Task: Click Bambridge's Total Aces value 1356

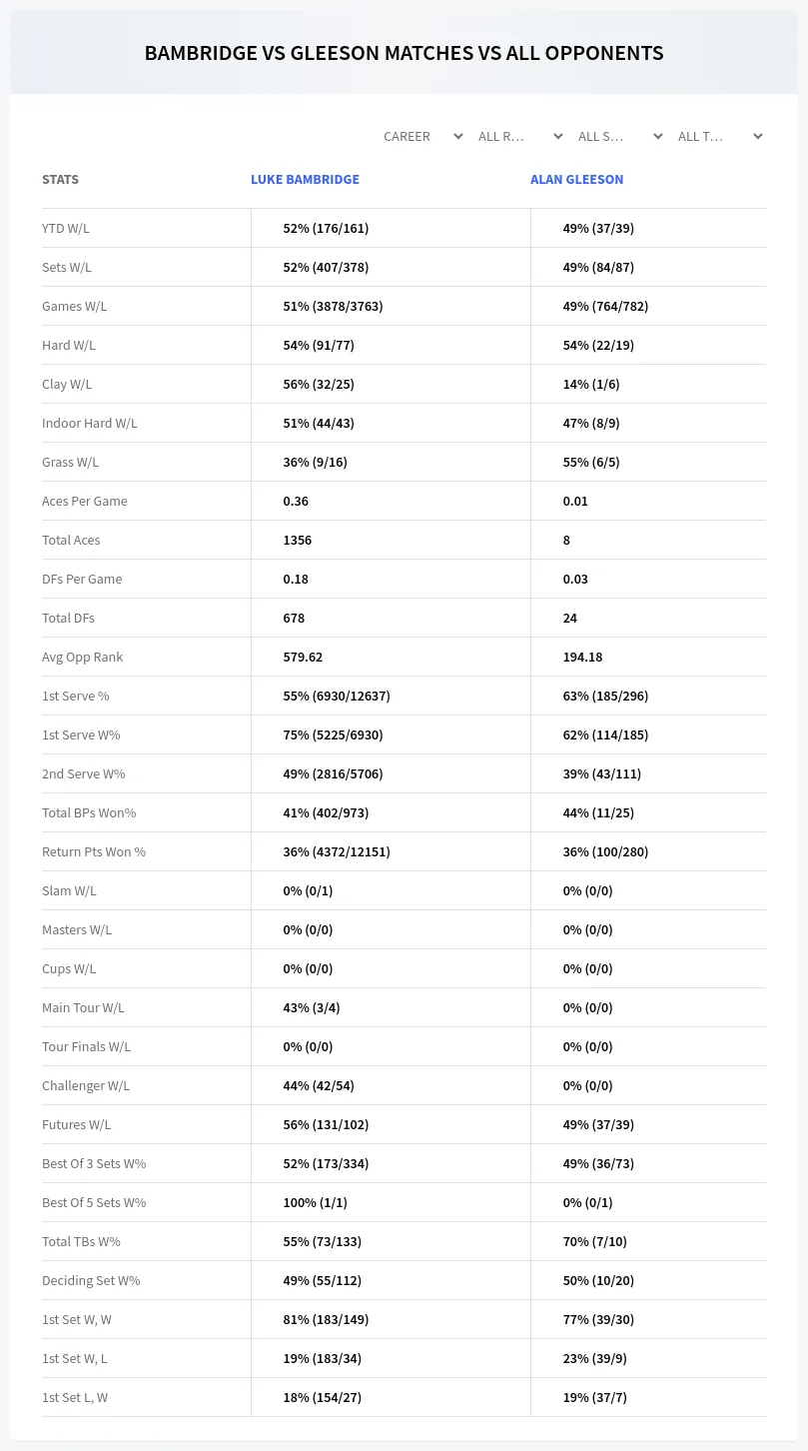Action: click(x=298, y=540)
